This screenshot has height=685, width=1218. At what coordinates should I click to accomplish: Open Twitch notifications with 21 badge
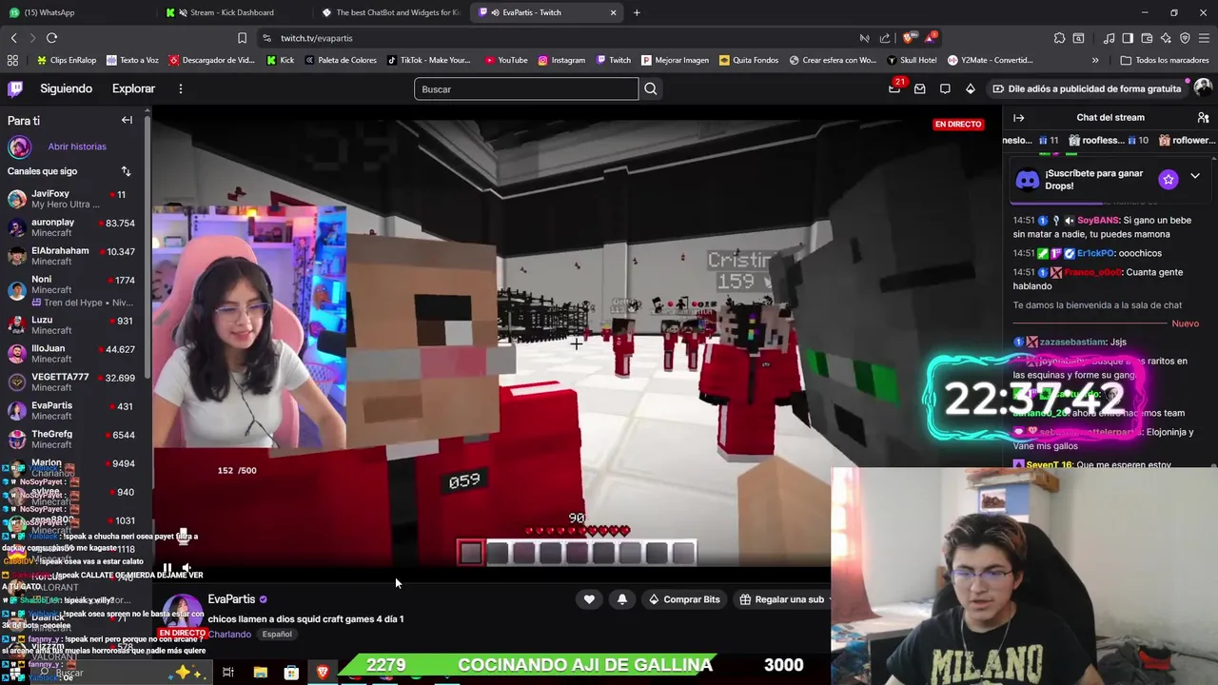[894, 88]
